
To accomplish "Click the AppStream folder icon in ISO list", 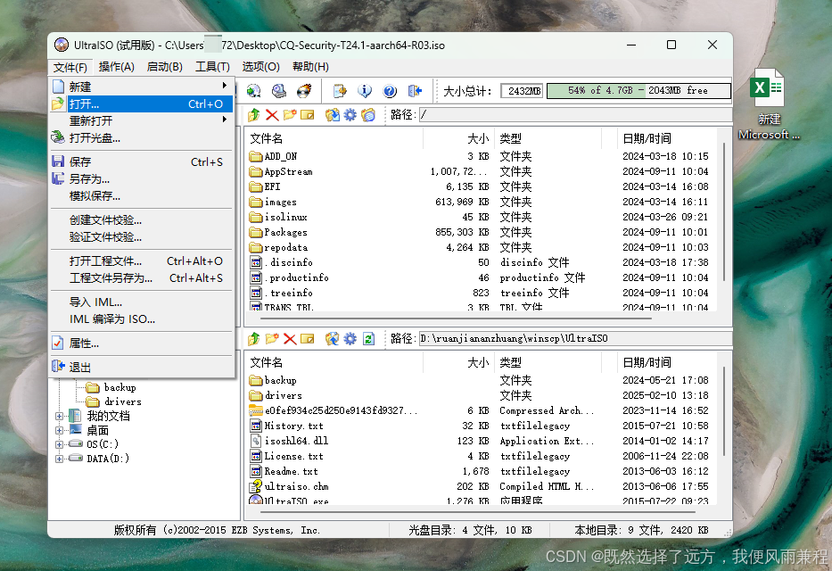I will pos(256,171).
